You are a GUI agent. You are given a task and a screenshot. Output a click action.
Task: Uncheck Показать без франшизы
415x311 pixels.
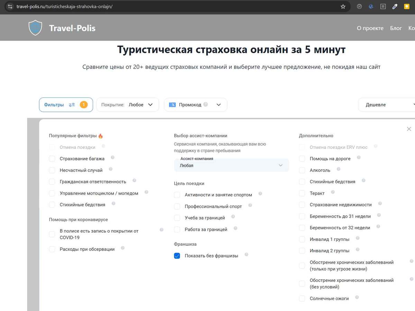point(177,256)
